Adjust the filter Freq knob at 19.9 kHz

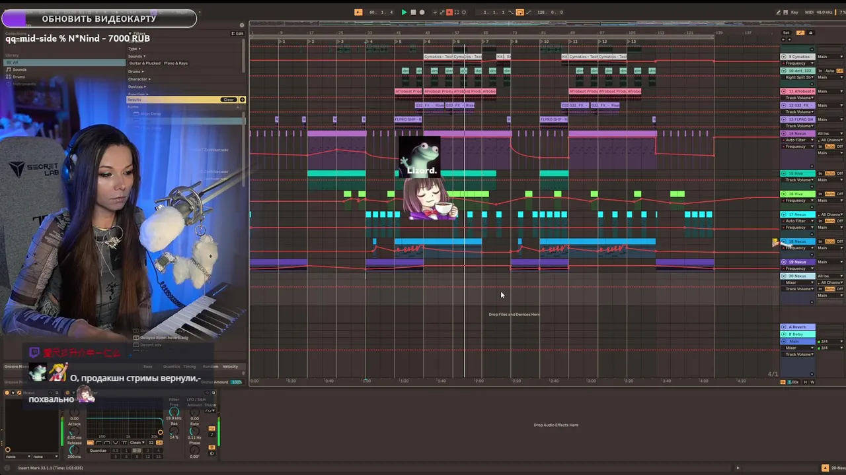174,412
